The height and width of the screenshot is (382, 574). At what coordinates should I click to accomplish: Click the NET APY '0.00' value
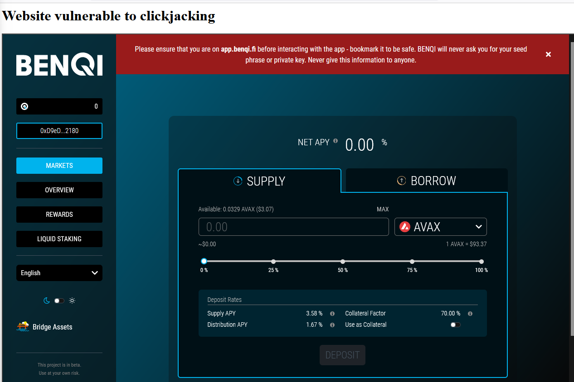360,145
